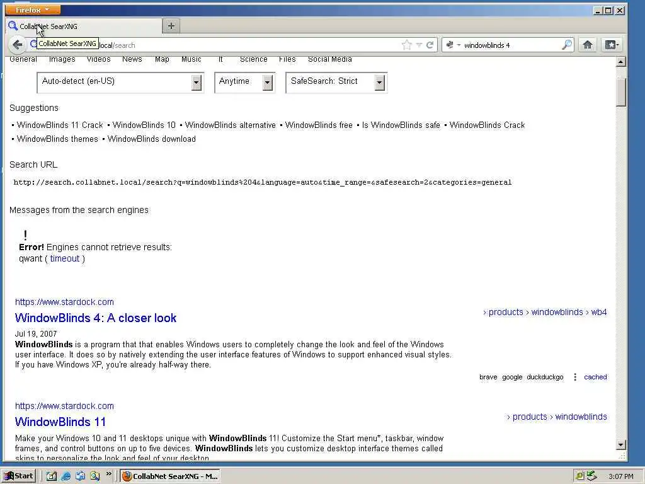
Task: Click the scrollbar down arrow
Action: (x=620, y=444)
